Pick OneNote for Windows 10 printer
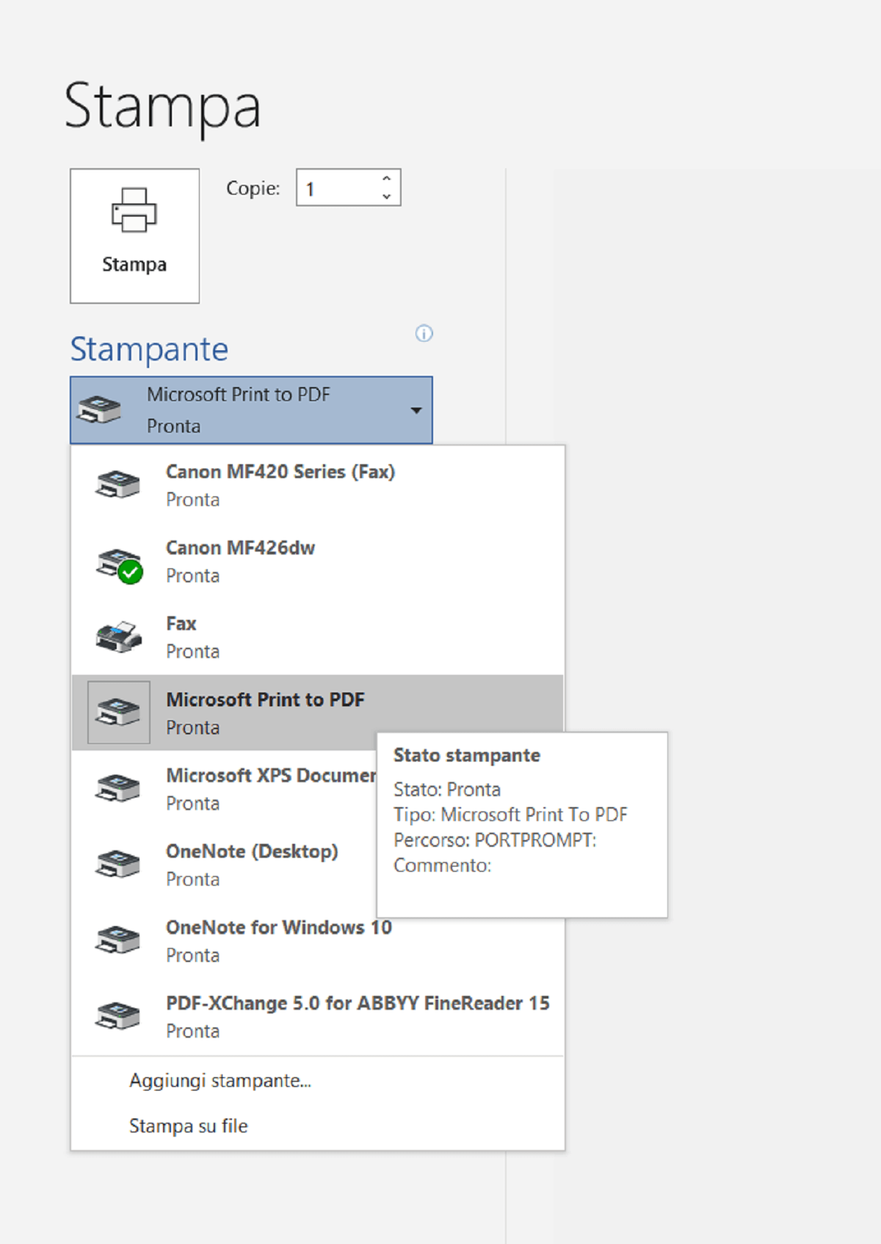 pos(317,940)
